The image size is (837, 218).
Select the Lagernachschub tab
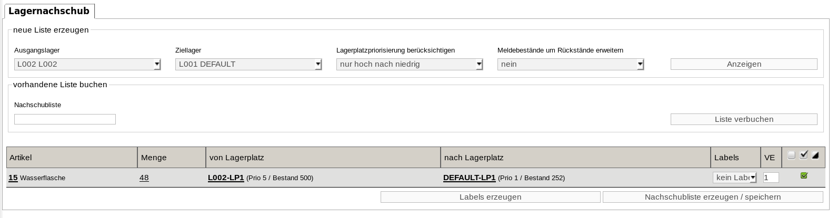[x=49, y=11]
